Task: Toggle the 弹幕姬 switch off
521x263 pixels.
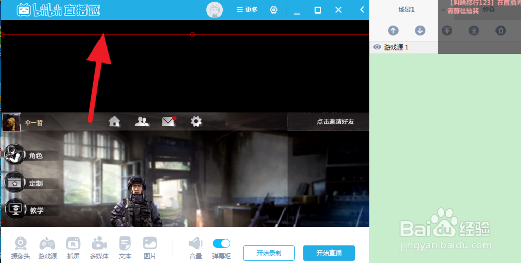Action: click(221, 243)
